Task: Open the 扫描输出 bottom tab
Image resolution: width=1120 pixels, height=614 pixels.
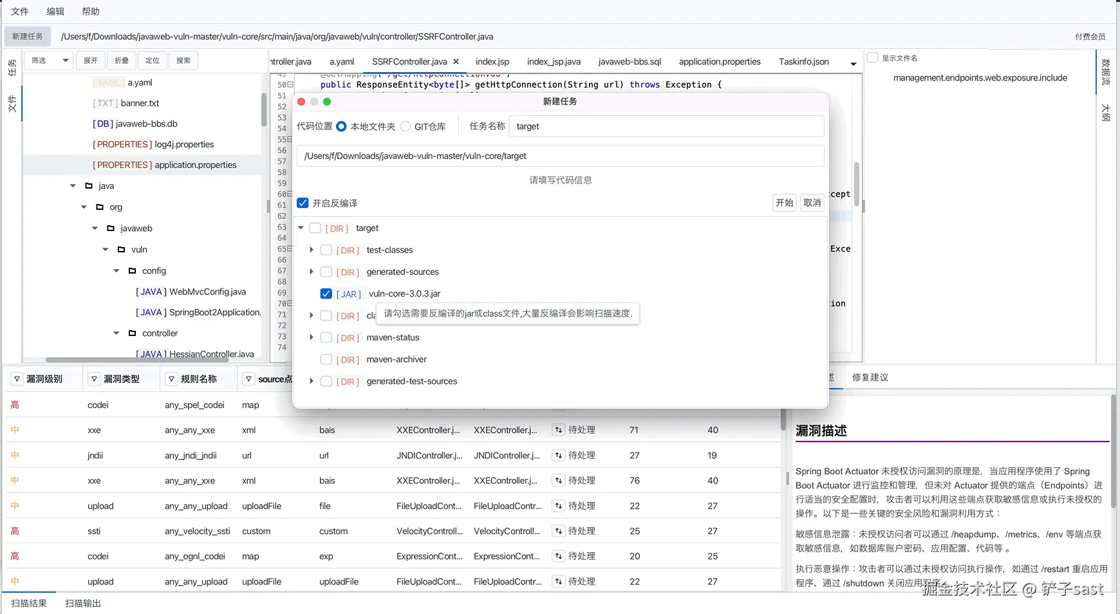Action: point(83,603)
